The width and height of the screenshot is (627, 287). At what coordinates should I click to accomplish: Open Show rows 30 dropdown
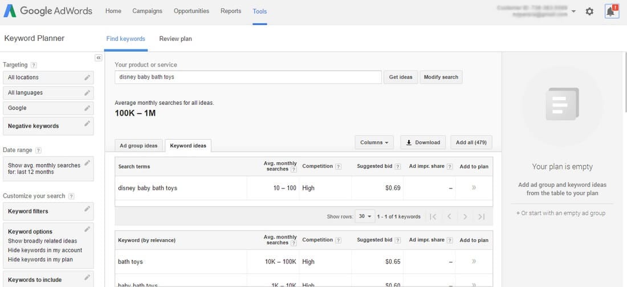pos(365,216)
